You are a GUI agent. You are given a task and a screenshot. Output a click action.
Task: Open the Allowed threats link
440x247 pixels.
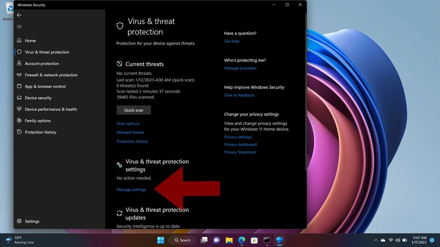coord(130,132)
